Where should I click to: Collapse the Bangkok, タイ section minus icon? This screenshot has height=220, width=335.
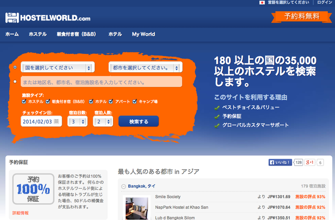tap(124, 186)
